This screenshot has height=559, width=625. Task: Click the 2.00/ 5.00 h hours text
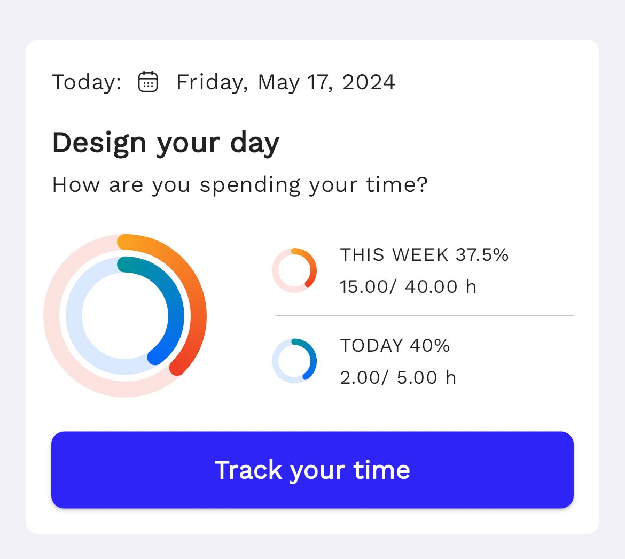pos(399,376)
